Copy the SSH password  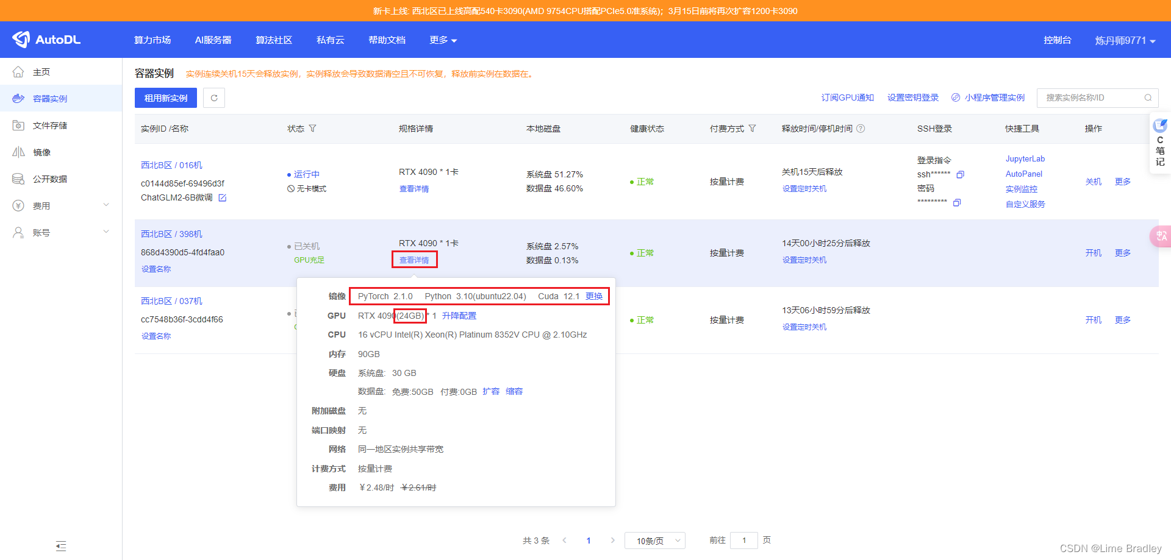(957, 202)
